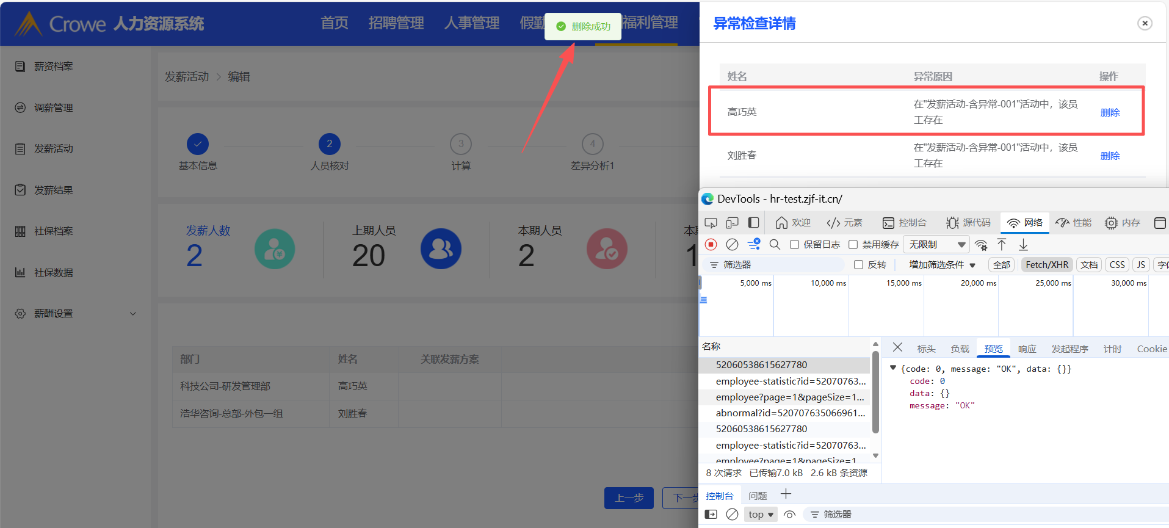Clear the console using the drawer's clear icon
The width and height of the screenshot is (1169, 528).
pyautogui.click(x=732, y=515)
